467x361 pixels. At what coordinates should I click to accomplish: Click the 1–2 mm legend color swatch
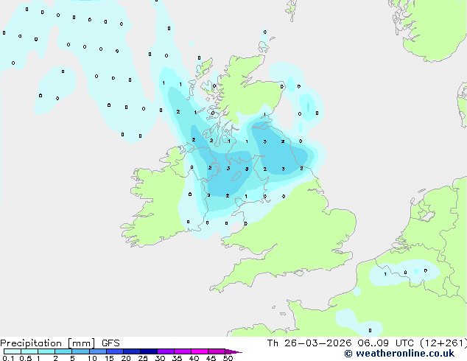46,351
